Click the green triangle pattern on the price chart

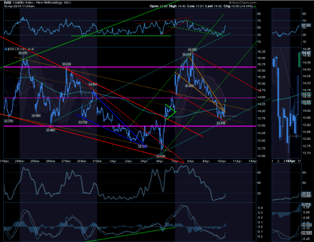tap(170, 112)
